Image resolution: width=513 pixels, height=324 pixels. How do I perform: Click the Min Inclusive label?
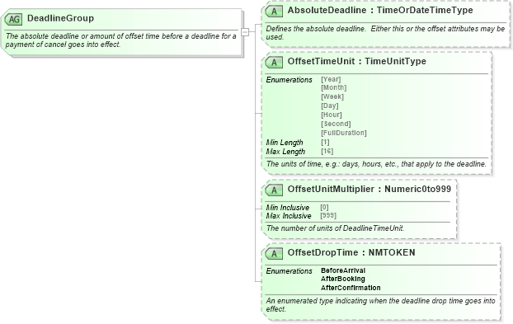pyautogui.click(x=288, y=207)
